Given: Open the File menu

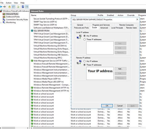Looking at the screenshot, I should pyautogui.click(x=2, y=3).
